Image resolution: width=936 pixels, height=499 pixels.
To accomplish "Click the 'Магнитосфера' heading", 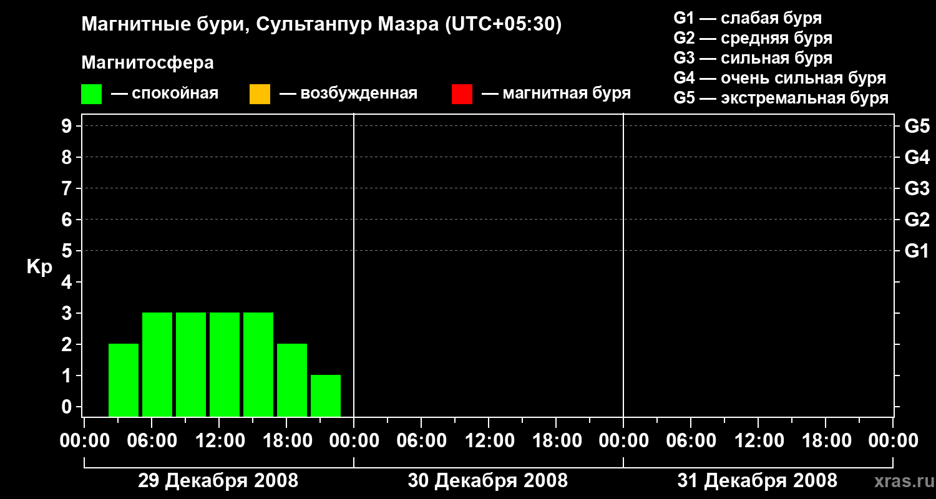I will [148, 63].
